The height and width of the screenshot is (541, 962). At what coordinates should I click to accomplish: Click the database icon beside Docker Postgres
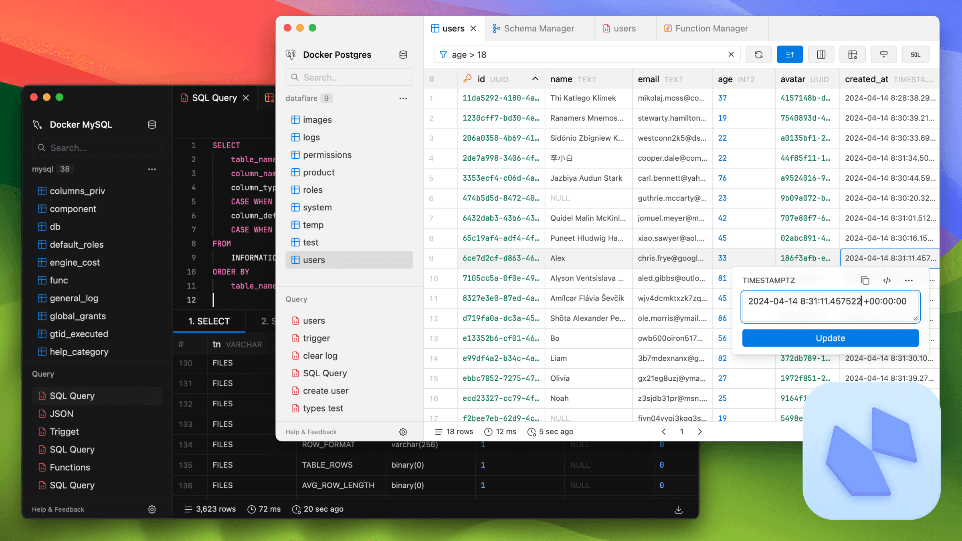(x=403, y=55)
